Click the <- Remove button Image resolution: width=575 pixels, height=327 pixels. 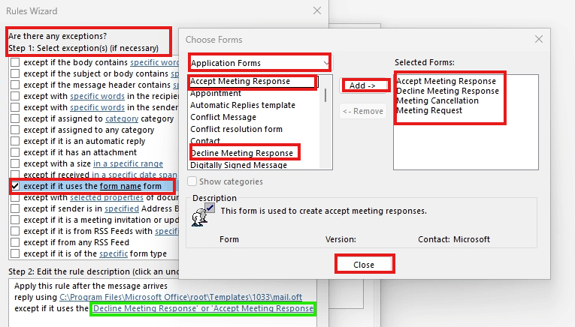pos(363,111)
